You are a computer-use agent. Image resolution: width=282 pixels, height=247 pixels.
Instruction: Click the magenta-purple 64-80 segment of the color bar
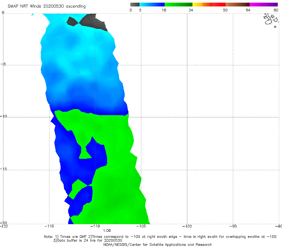tap(264, 5)
